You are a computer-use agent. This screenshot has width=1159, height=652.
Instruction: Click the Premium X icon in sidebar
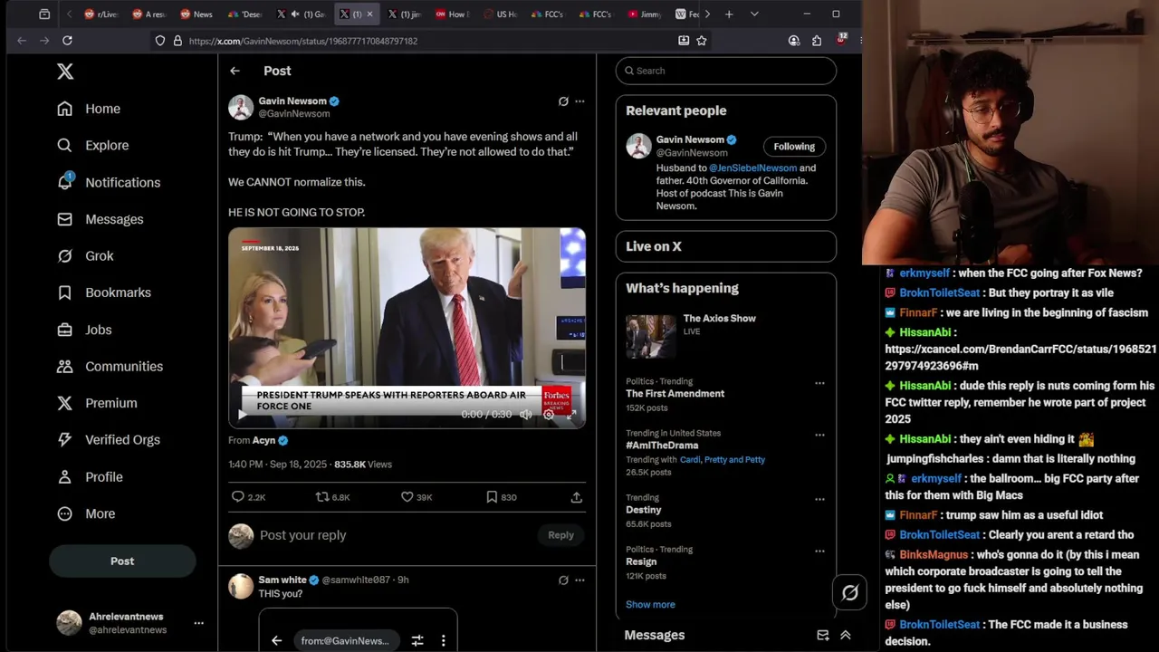[x=64, y=403]
